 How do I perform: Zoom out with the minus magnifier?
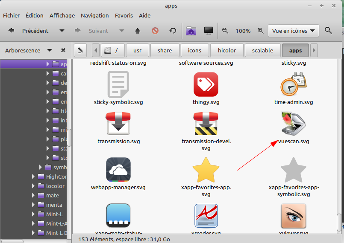pyautogui.click(x=225, y=31)
